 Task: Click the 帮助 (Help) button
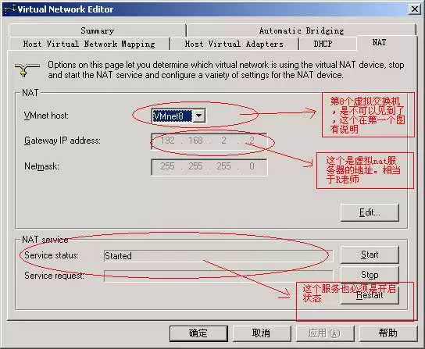pyautogui.click(x=387, y=333)
